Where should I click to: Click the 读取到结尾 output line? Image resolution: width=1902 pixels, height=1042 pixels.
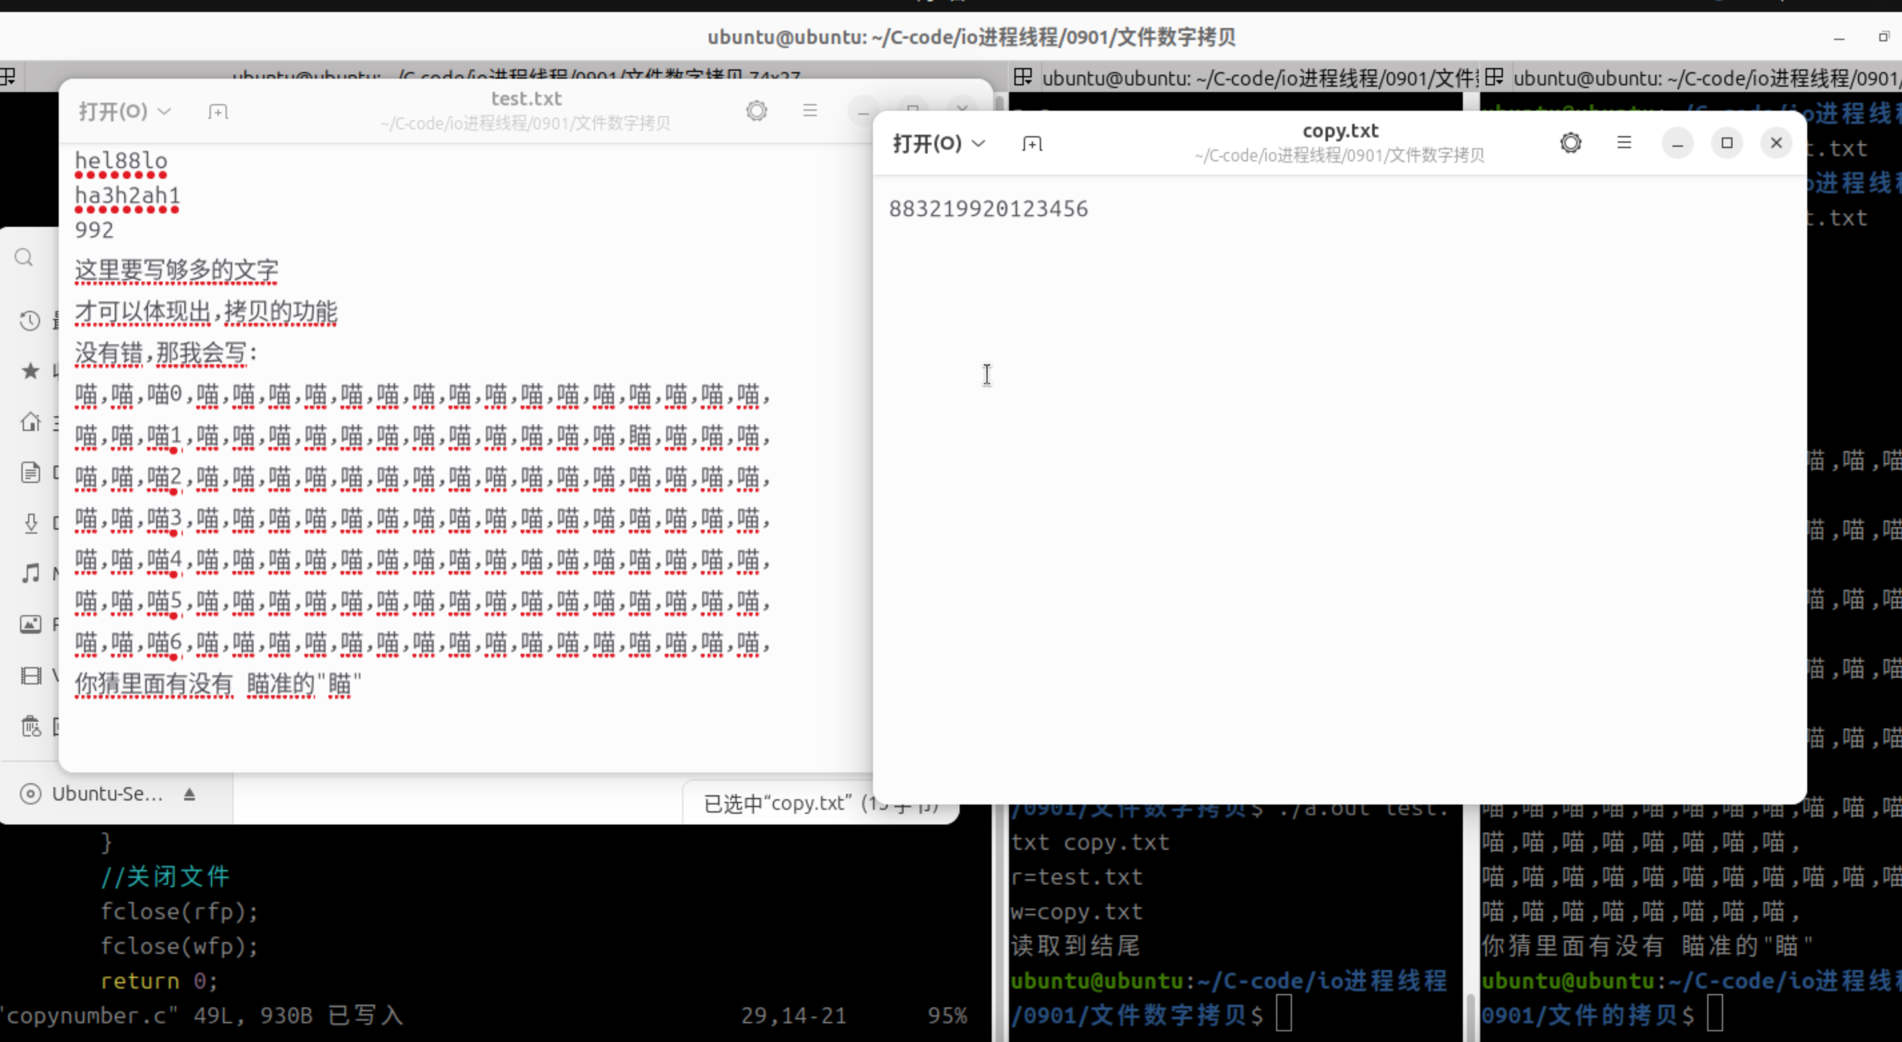point(1075,946)
